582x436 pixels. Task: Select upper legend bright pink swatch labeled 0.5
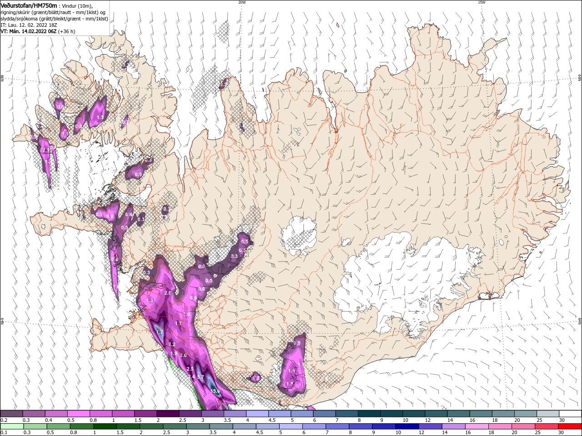[x=78, y=414]
